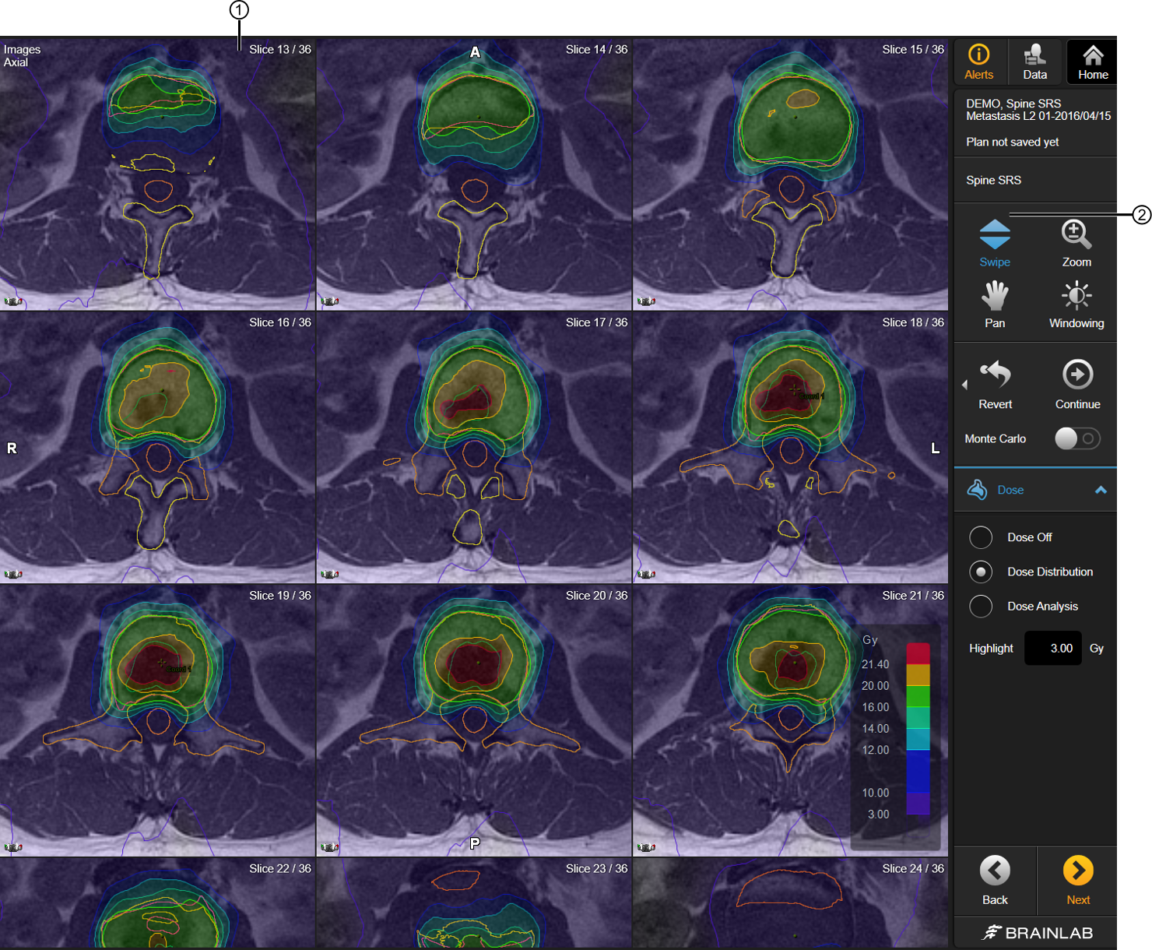Screen dimensions: 1152x950
Task: Click the Slice 16 / 36 image view
Action: [x=157, y=448]
